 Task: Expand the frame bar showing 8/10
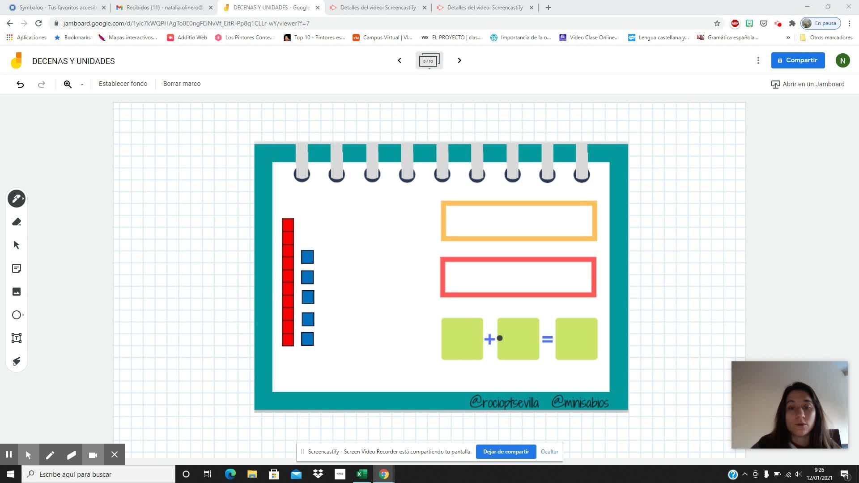coord(429,60)
